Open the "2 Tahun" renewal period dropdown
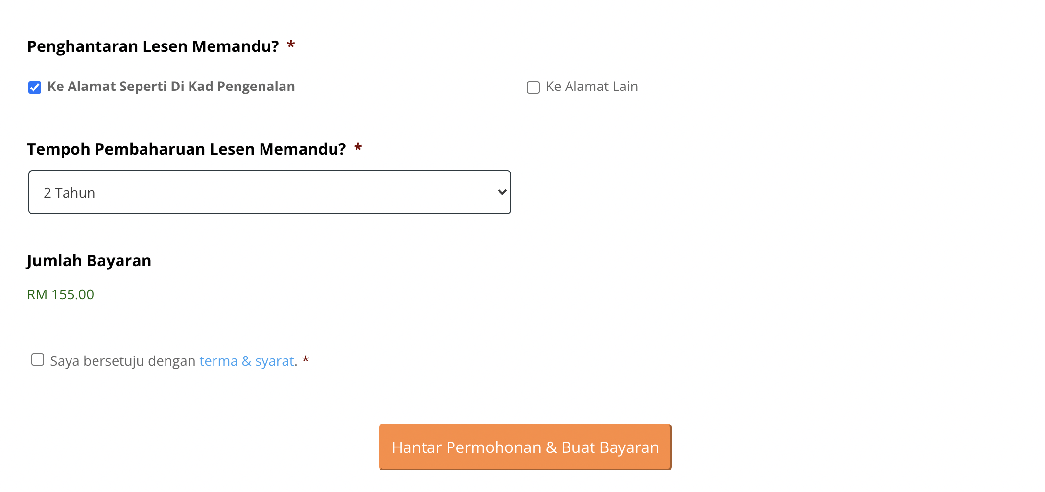This screenshot has height=492, width=1045. (269, 192)
